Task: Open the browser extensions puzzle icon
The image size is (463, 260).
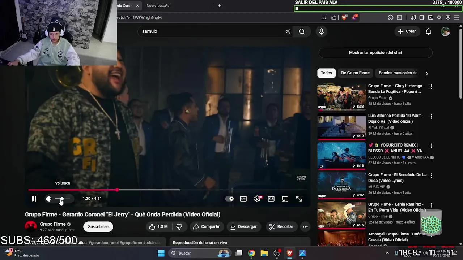Action: [x=391, y=17]
